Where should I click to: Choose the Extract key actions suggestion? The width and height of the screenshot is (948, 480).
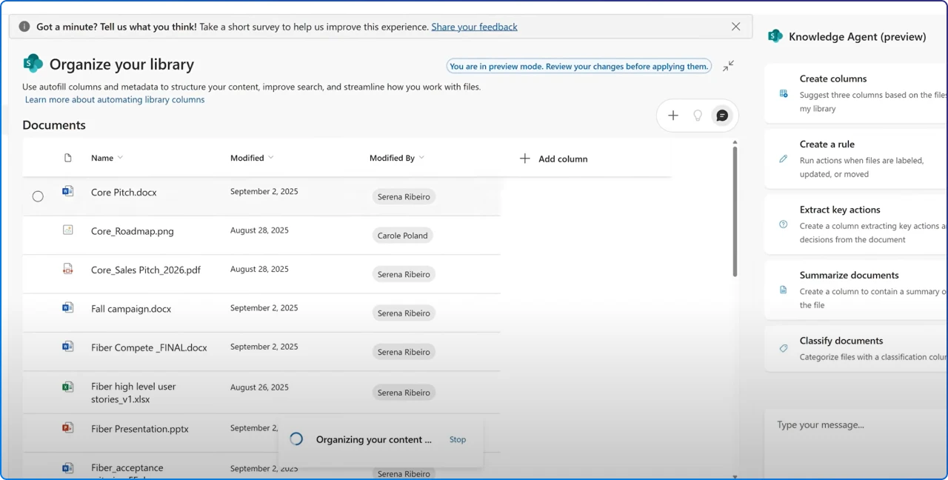pyautogui.click(x=856, y=224)
